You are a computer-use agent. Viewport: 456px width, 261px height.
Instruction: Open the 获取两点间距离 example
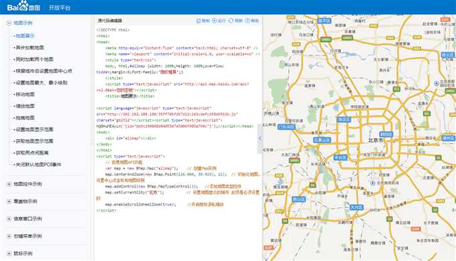(32, 153)
